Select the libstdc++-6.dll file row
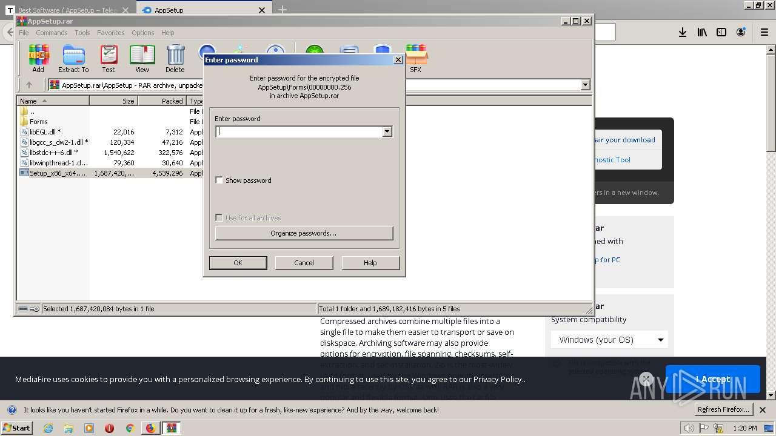This screenshot has width=776, height=436. click(110, 153)
